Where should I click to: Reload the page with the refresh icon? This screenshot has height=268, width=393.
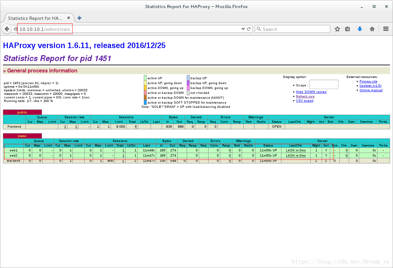249,29
